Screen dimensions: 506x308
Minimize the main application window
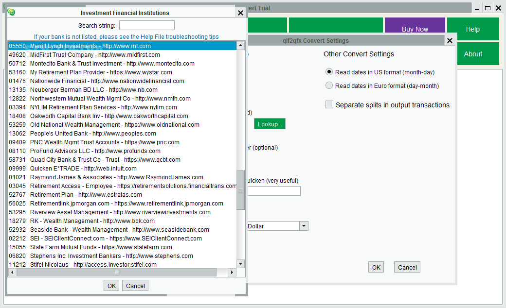477,8
